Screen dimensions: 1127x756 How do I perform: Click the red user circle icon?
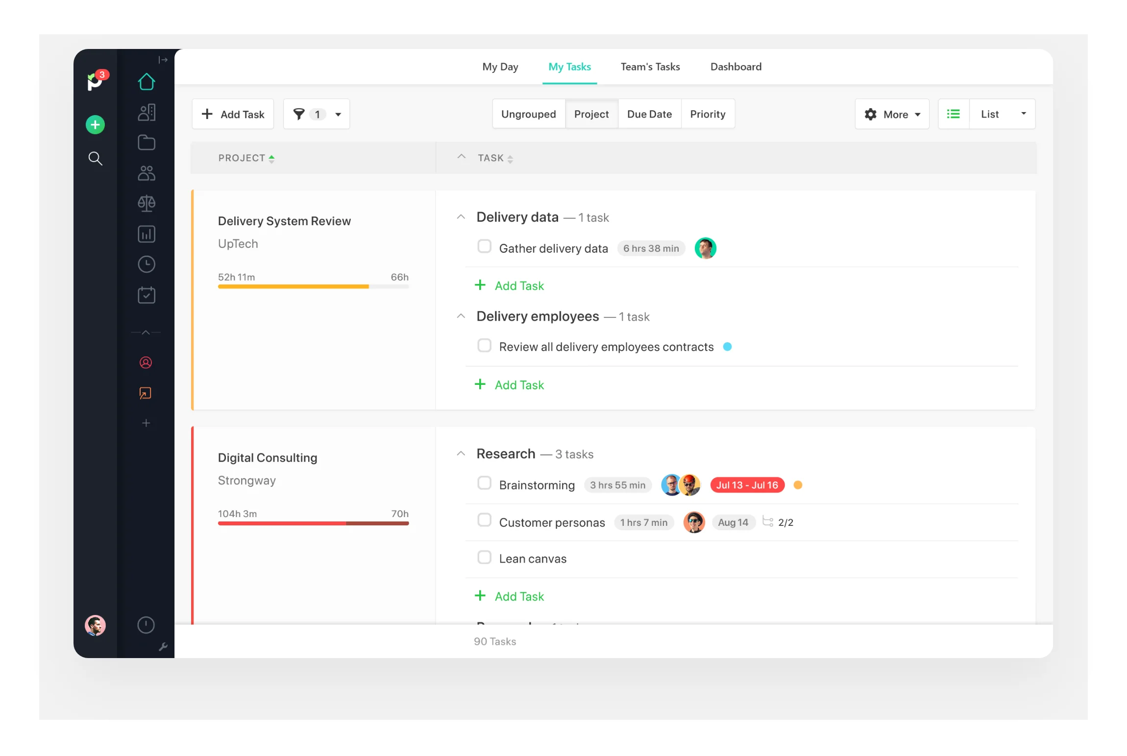[x=146, y=363]
